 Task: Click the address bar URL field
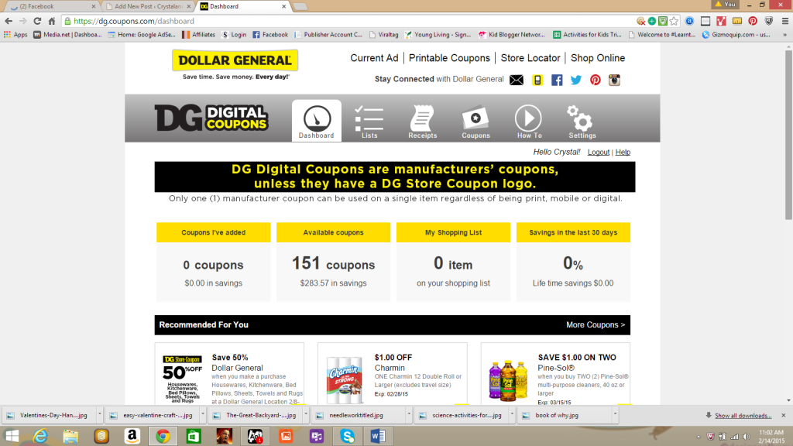(349, 21)
